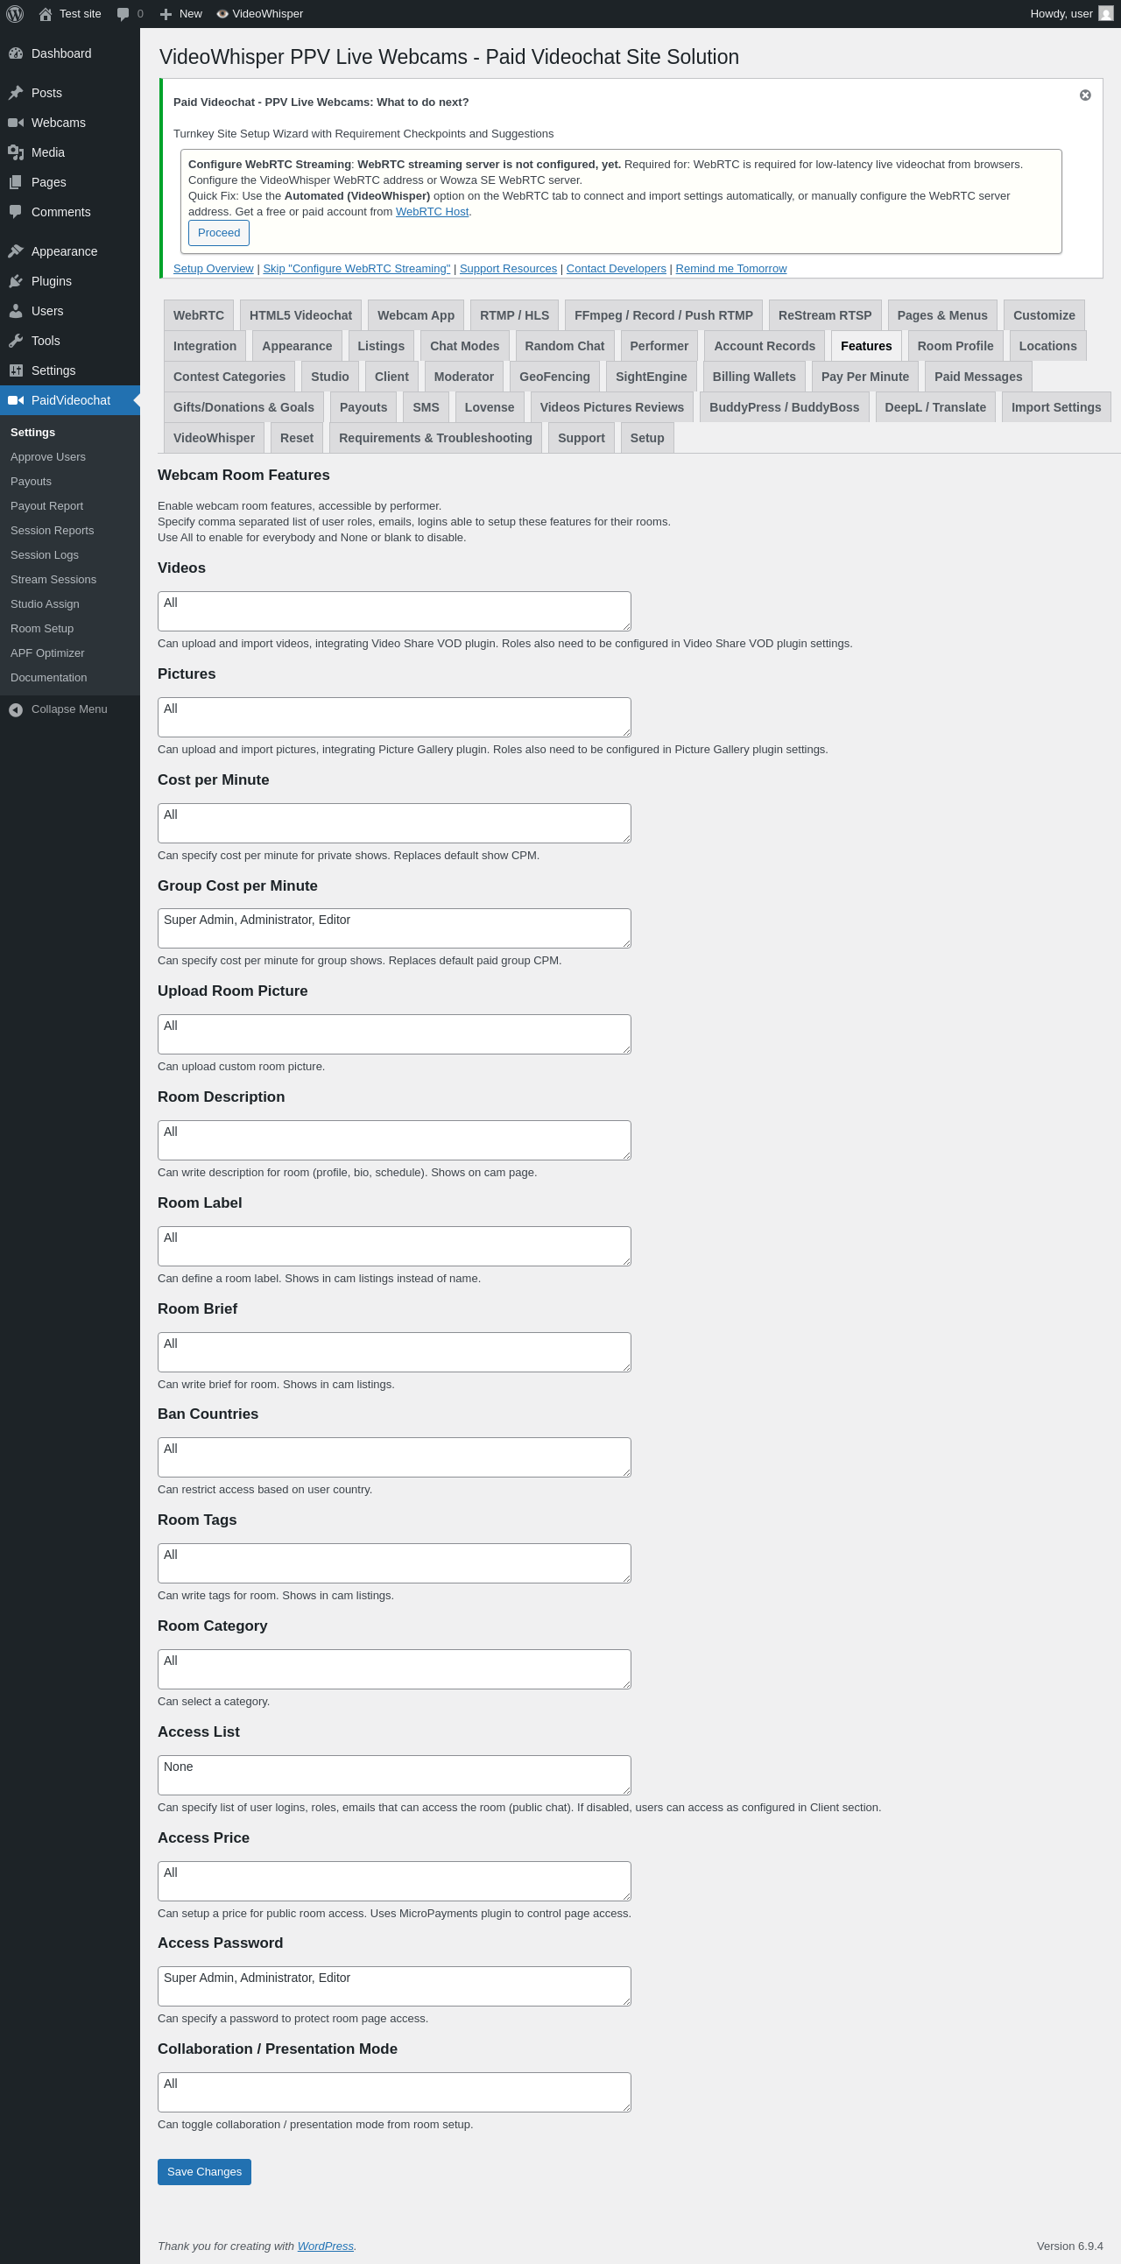Image resolution: width=1121 pixels, height=2264 pixels.
Task: Click Remind me Tomorrow link
Action: click(731, 269)
